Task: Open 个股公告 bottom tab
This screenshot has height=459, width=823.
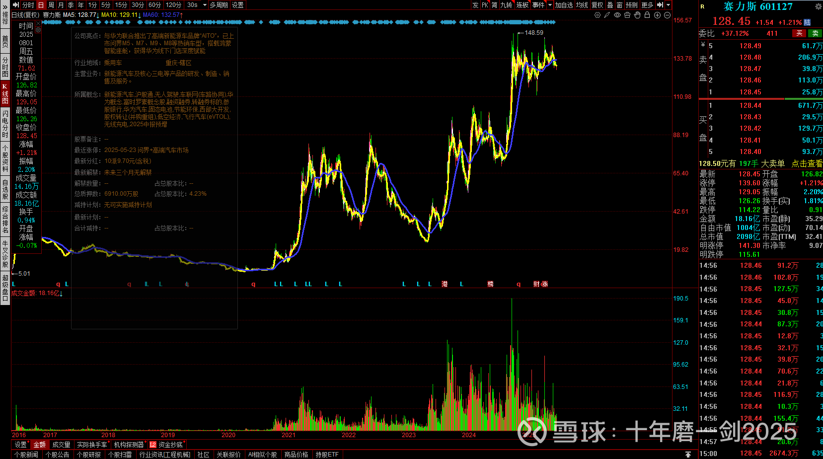Action: click(x=58, y=455)
